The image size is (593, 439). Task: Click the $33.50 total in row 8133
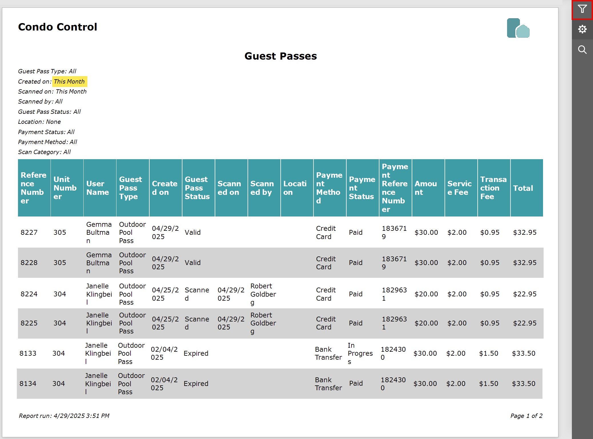[x=523, y=353]
